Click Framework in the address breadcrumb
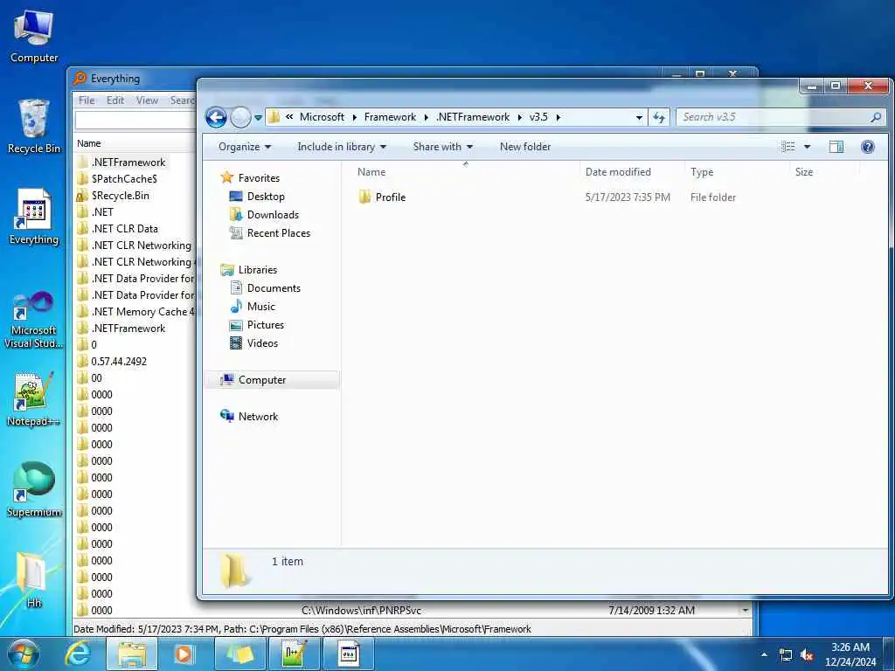The height and width of the screenshot is (671, 895). coord(390,117)
